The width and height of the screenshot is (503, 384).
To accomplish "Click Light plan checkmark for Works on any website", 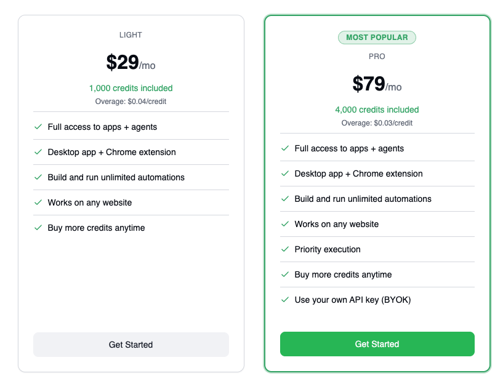I will (x=38, y=202).
